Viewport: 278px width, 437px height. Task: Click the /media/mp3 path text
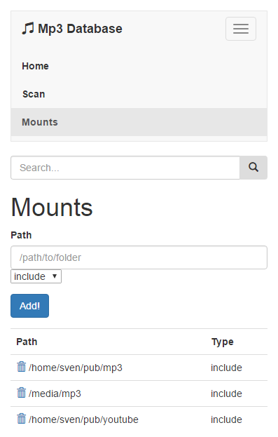[55, 394]
